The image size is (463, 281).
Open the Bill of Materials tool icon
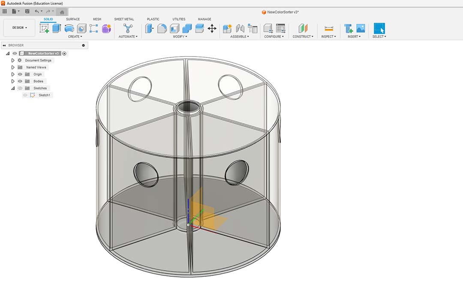pyautogui.click(x=253, y=29)
